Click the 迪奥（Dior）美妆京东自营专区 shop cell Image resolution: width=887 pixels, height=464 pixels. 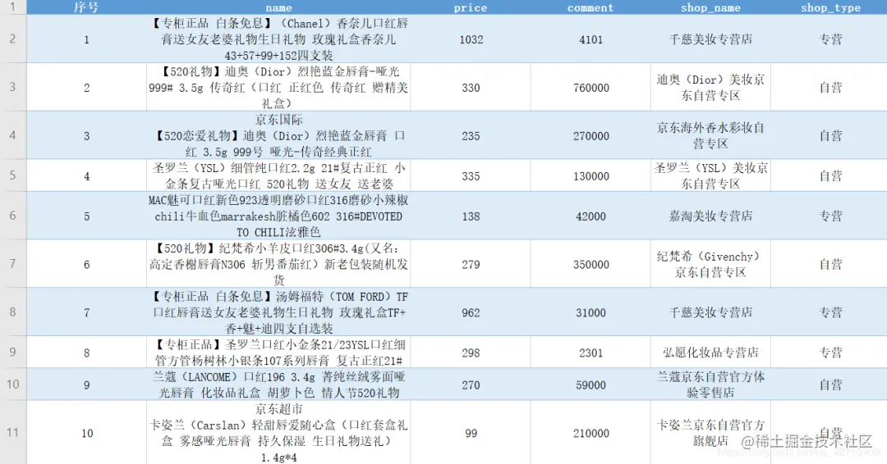pos(710,87)
